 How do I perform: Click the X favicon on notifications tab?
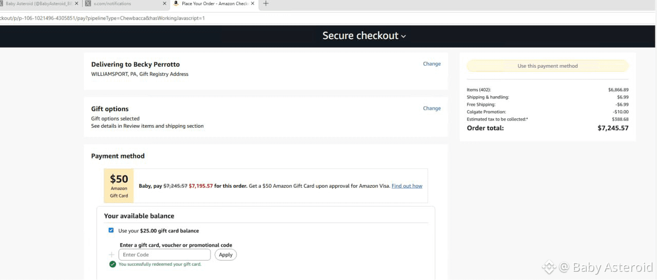click(88, 4)
